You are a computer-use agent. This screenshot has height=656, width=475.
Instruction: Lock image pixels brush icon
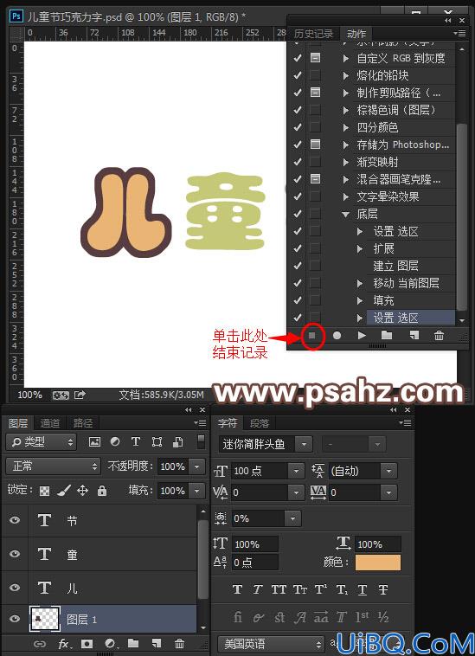pos(63,491)
